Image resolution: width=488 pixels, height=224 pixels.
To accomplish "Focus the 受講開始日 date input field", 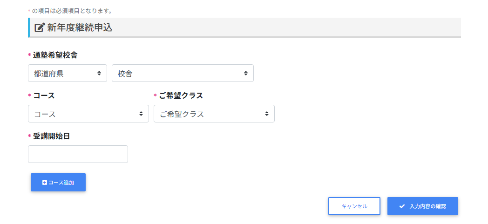I will click(x=78, y=154).
